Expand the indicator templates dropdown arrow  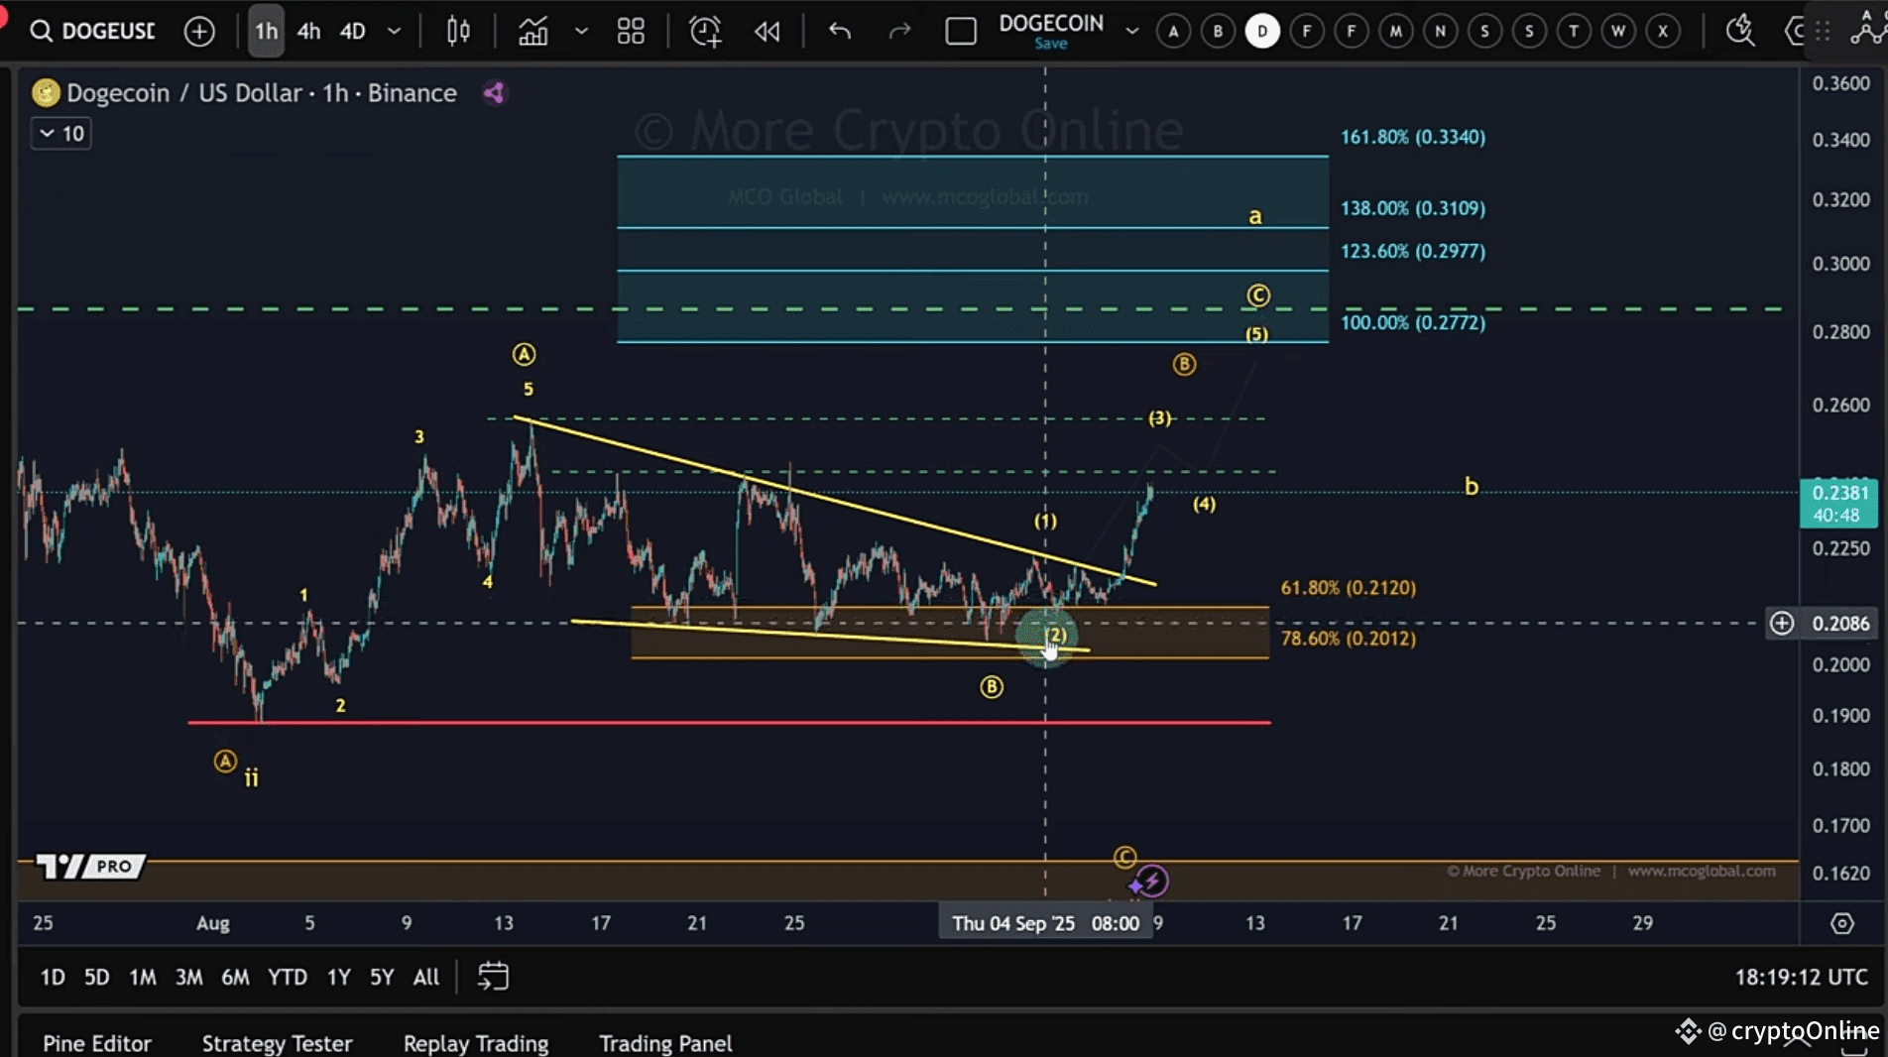(x=581, y=31)
